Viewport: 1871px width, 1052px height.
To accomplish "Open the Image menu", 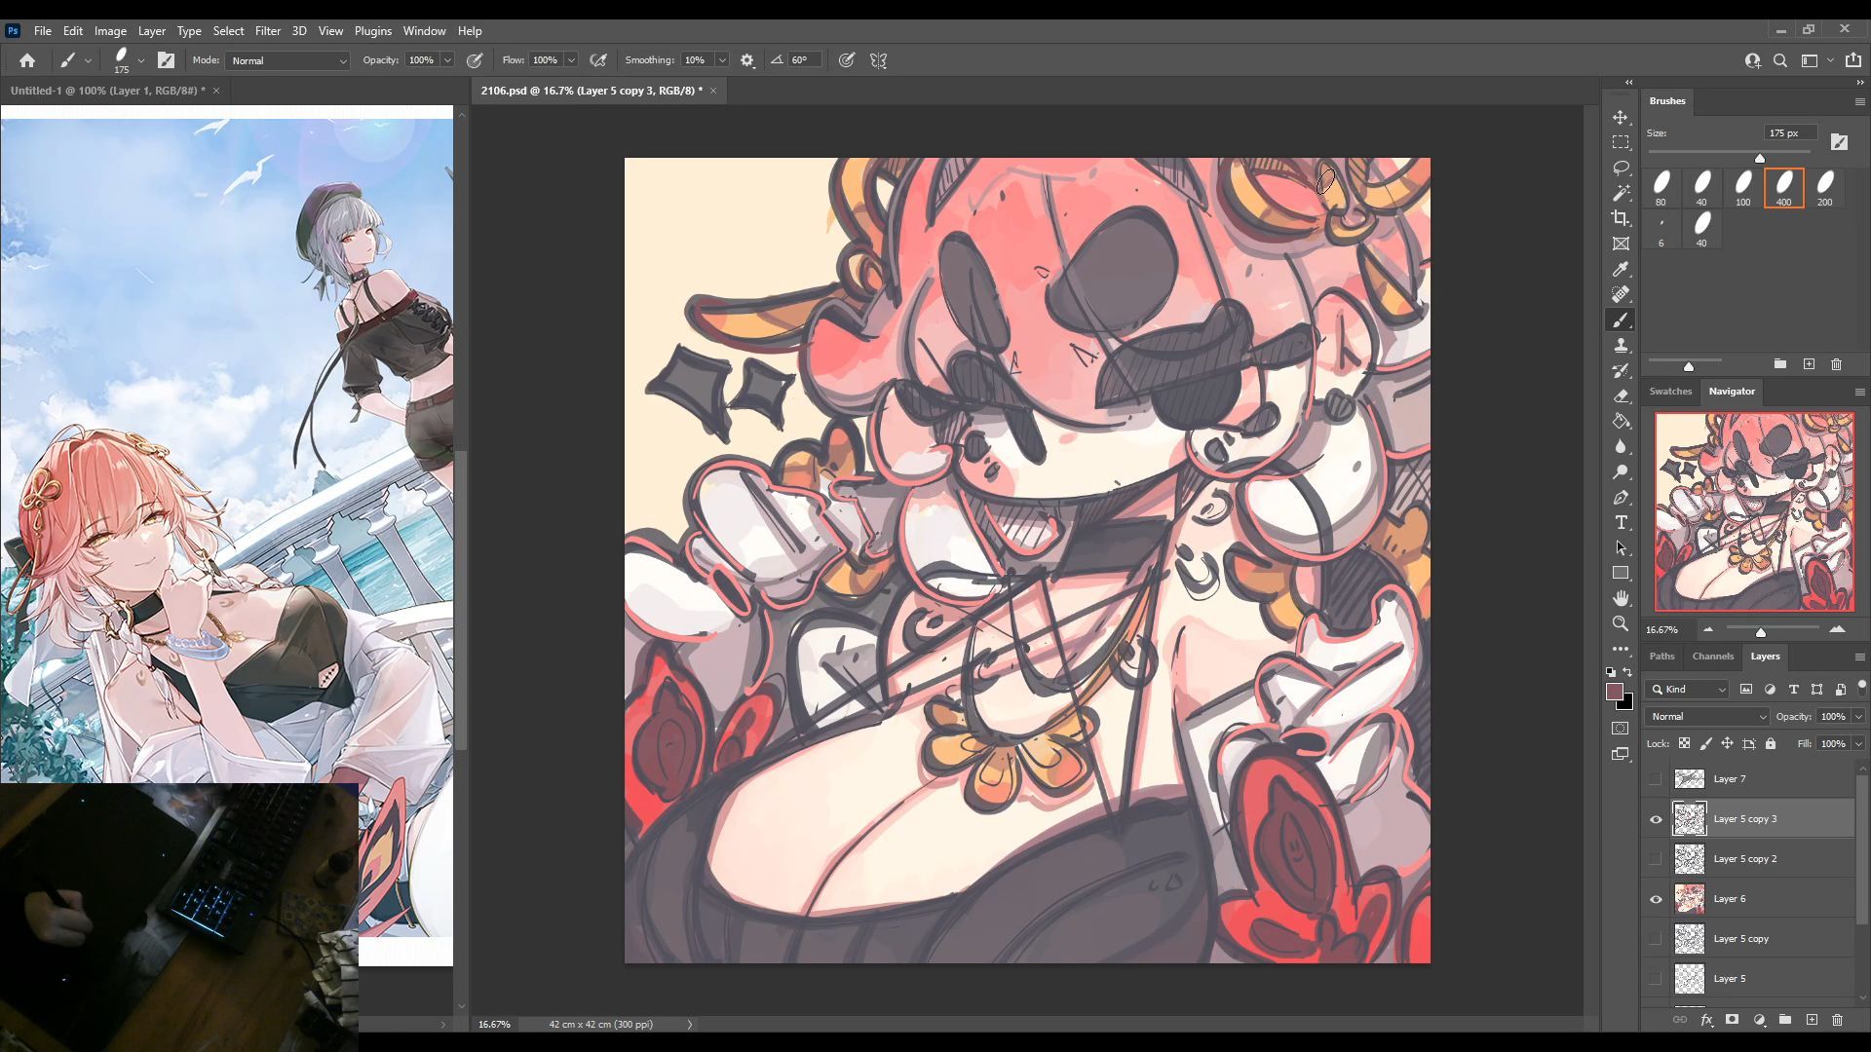I will (110, 31).
